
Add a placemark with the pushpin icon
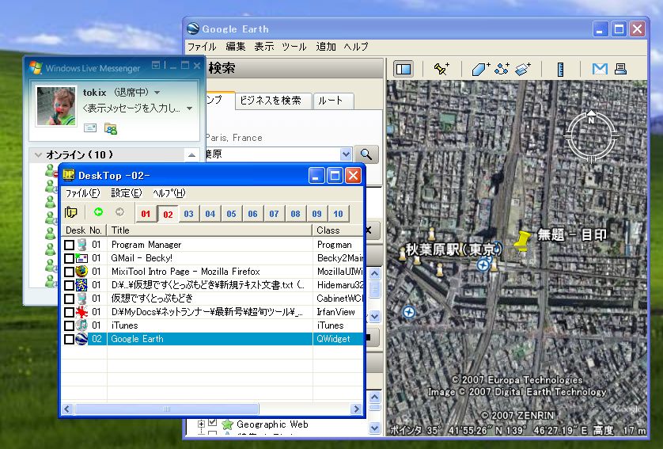click(441, 69)
